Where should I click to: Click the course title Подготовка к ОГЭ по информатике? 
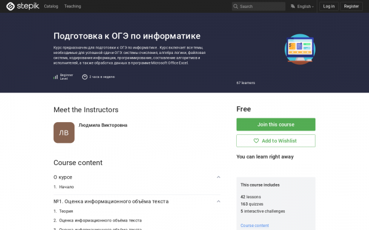pyautogui.click(x=127, y=36)
